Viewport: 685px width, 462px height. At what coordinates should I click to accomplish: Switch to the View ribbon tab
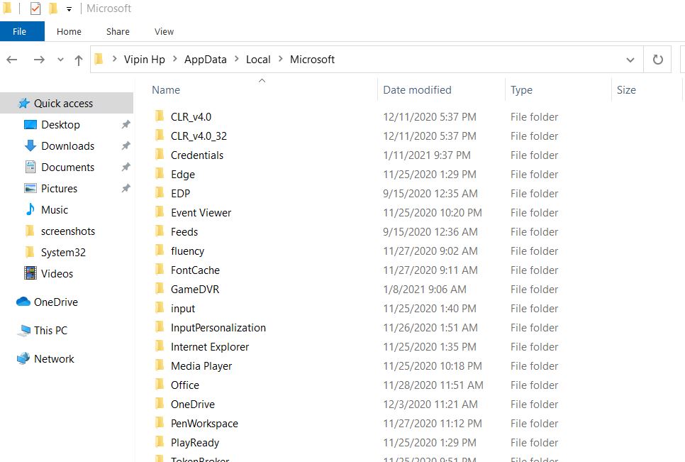pos(164,31)
